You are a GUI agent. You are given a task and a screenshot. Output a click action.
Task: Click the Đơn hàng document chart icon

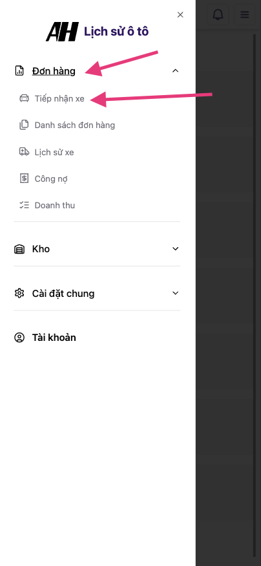19,71
